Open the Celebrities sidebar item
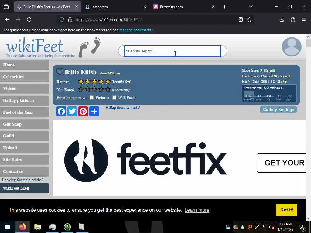This screenshot has width=311, height=233. pos(24,77)
